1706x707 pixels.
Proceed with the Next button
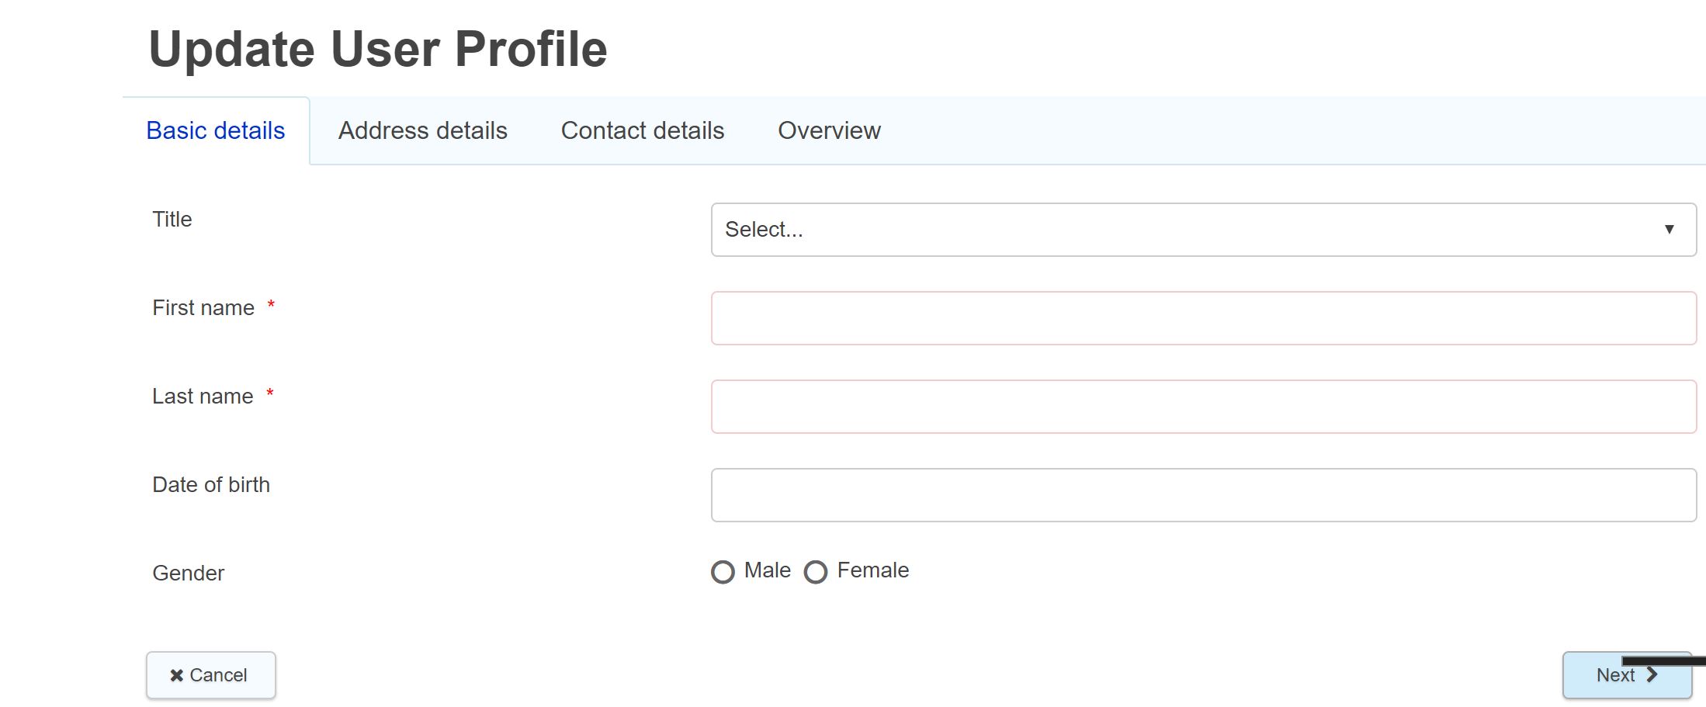1627,675
